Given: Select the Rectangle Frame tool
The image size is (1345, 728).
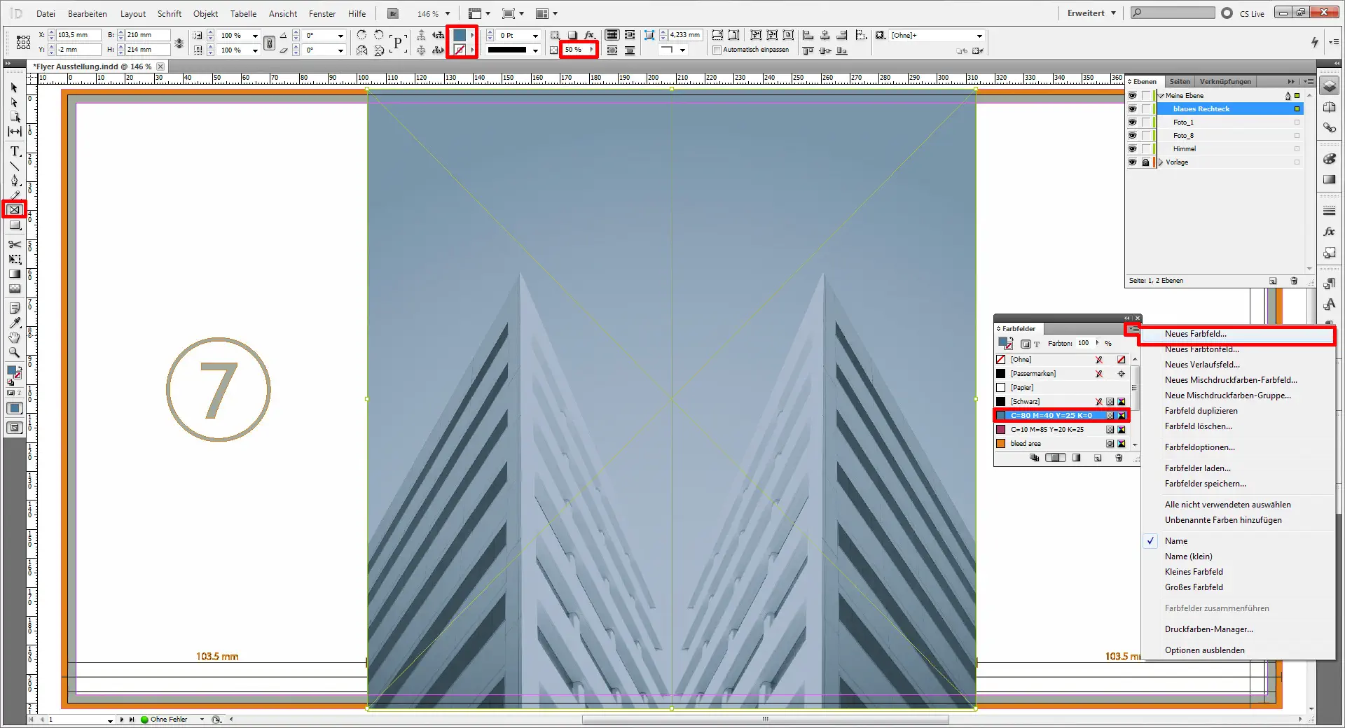Looking at the screenshot, I should [x=14, y=209].
